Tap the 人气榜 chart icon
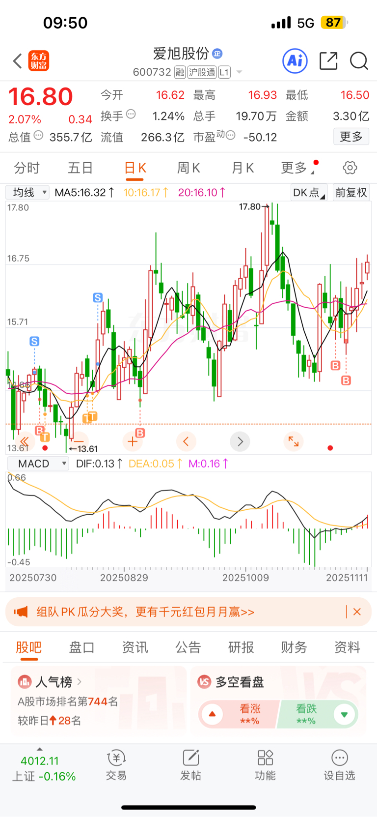This screenshot has width=377, height=817. (25, 682)
